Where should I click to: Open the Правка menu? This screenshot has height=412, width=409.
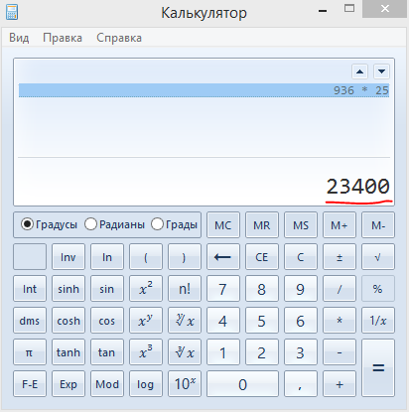pos(63,38)
